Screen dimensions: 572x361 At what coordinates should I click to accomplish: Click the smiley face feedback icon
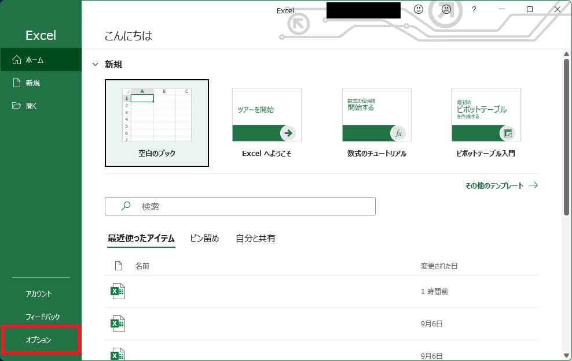pyautogui.click(x=419, y=10)
